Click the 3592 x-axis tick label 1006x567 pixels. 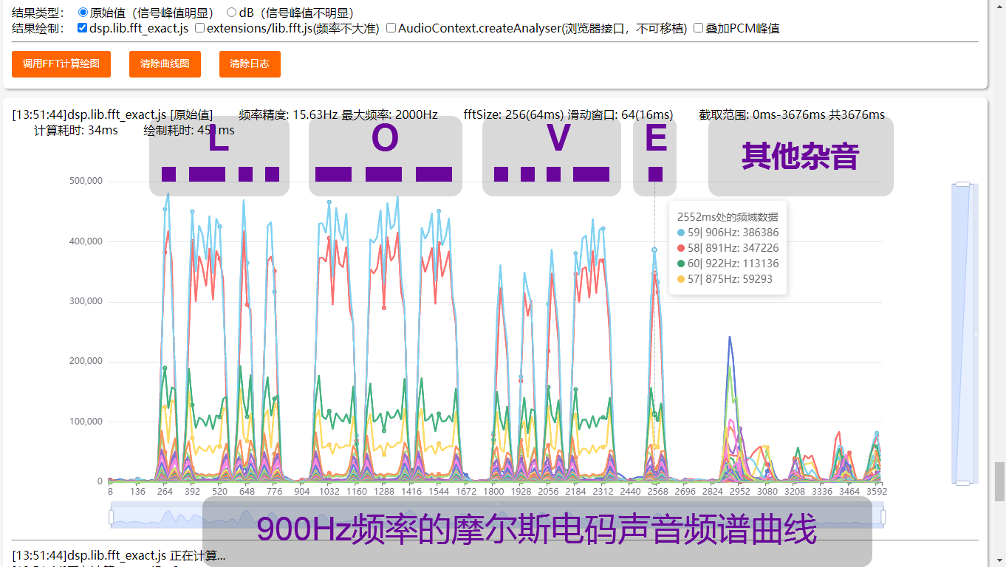[x=876, y=491]
